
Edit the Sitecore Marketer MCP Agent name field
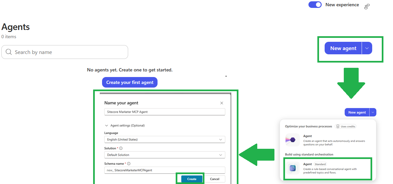pyautogui.click(x=165, y=112)
